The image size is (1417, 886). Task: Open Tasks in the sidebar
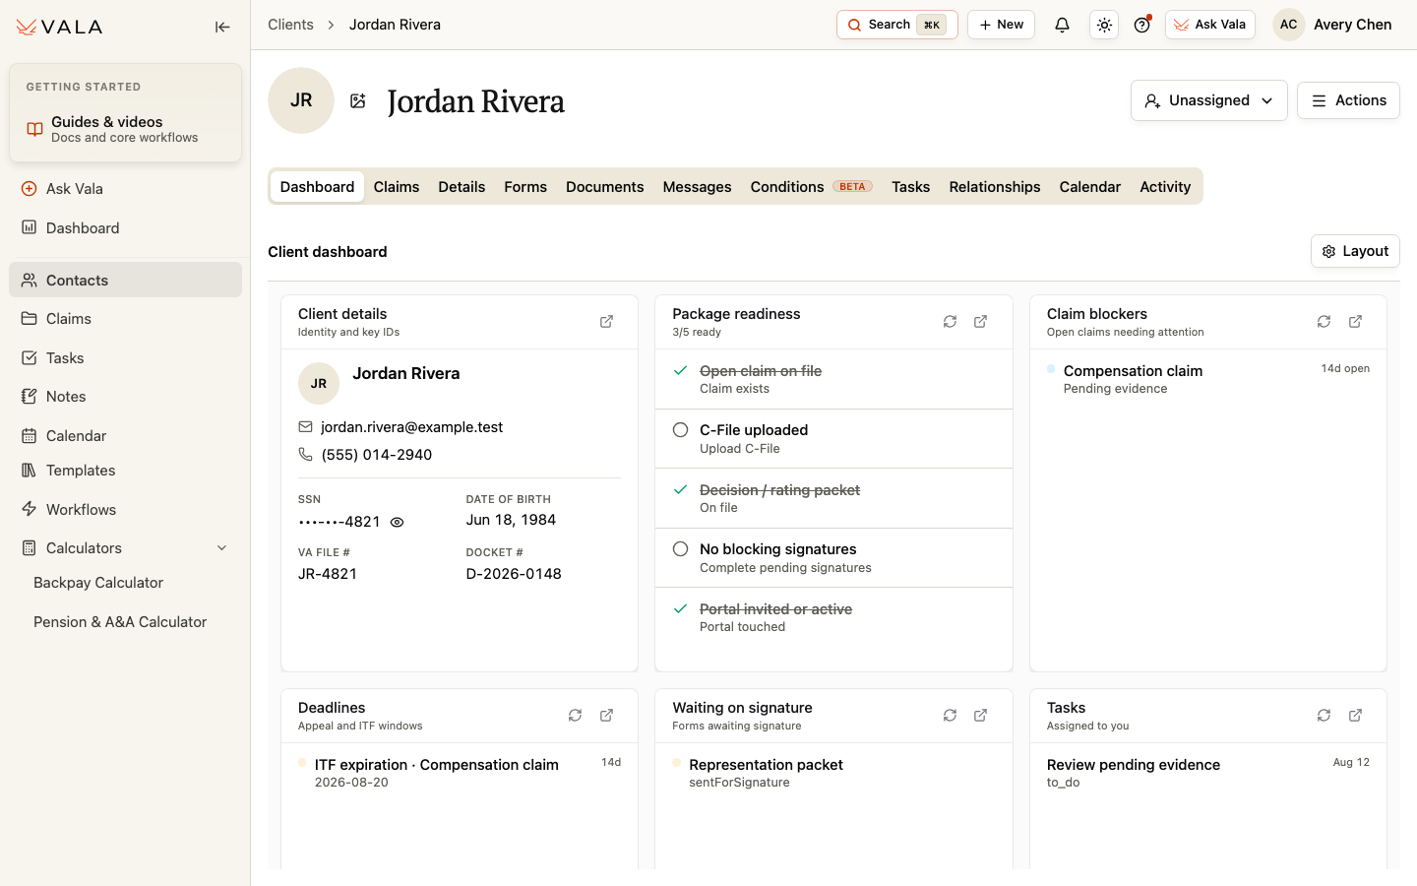pos(125,358)
